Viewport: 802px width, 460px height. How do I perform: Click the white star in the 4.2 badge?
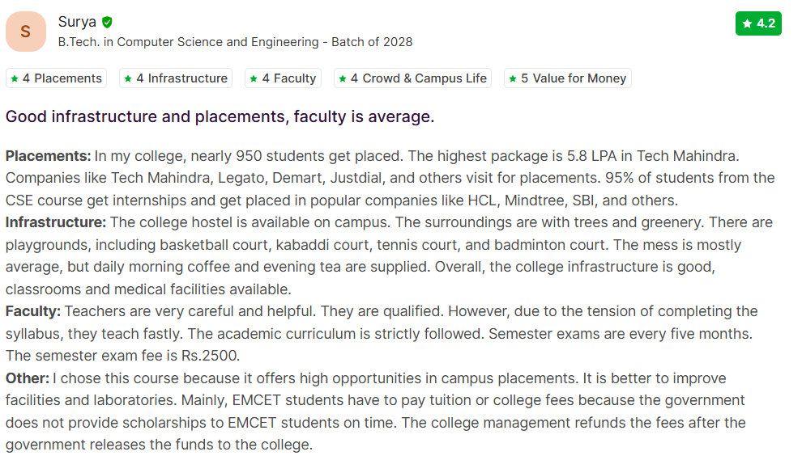(x=747, y=24)
